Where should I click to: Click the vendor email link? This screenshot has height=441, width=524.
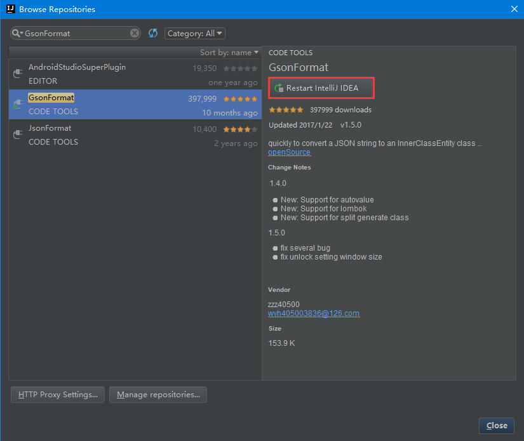(x=314, y=313)
